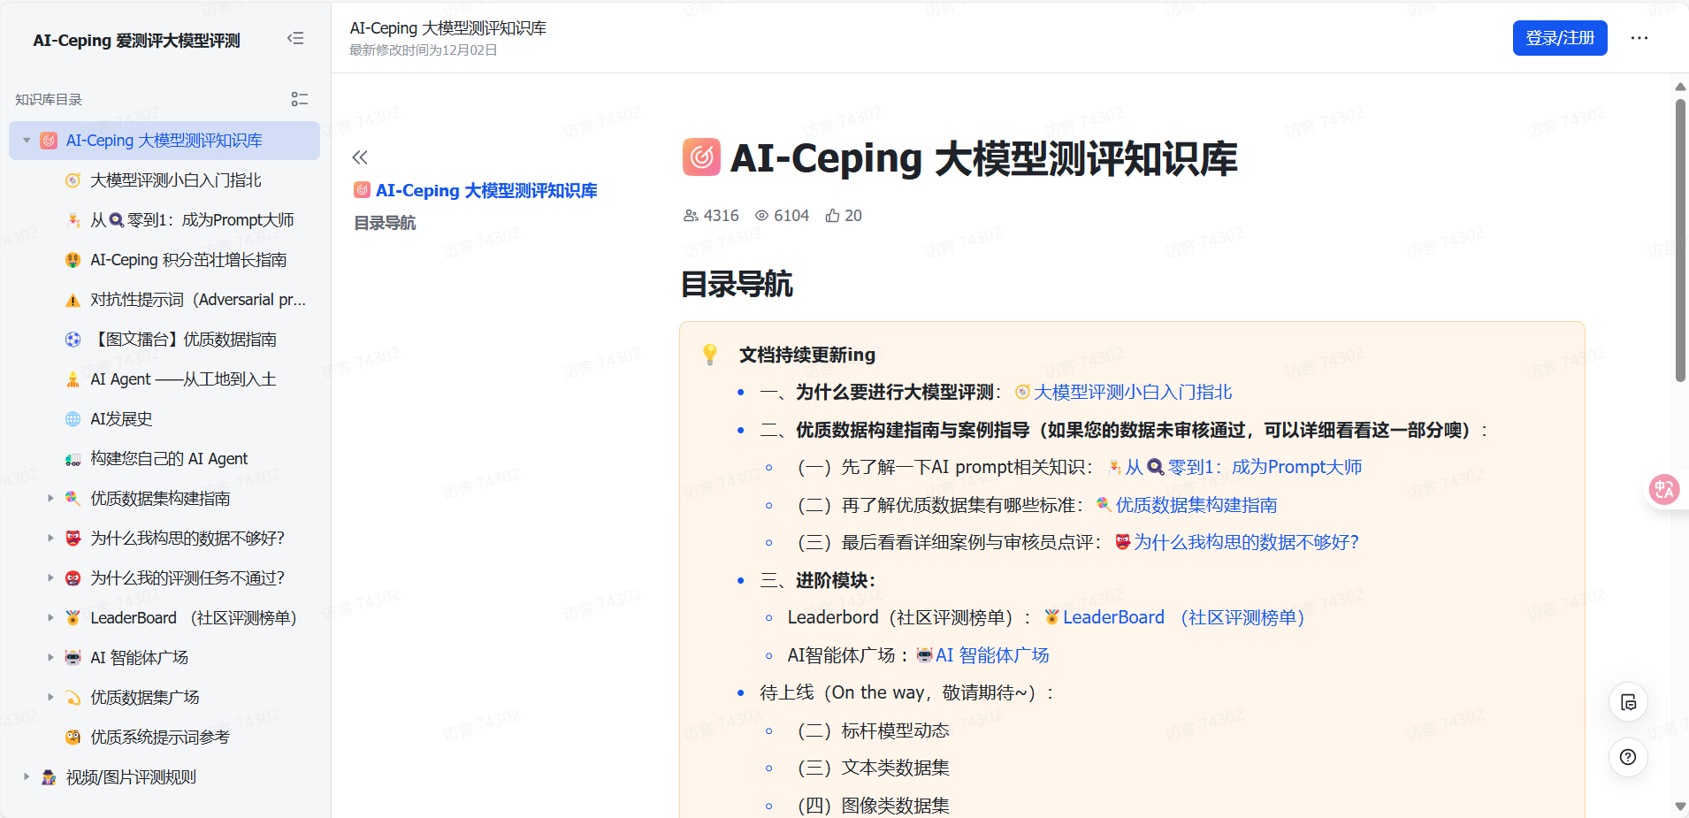Open the help question mark button
Viewport: 1689px width, 818px height.
(x=1628, y=757)
